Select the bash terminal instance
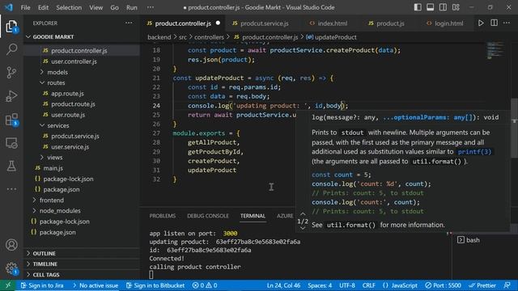 (x=469, y=240)
